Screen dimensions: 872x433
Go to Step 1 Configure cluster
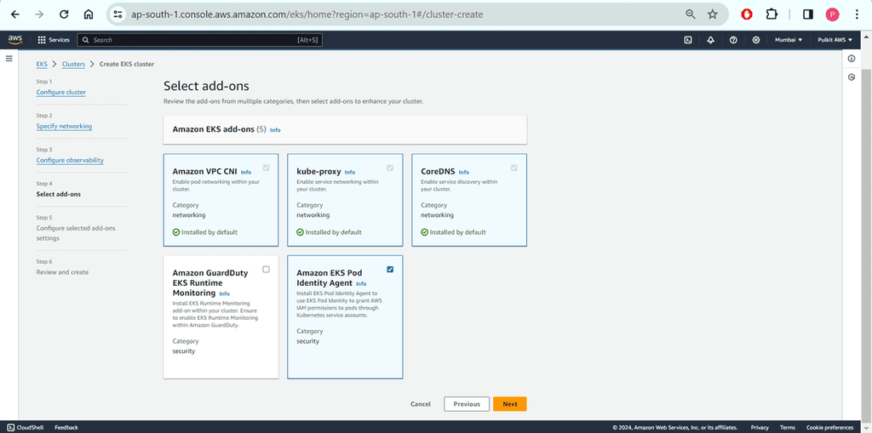(61, 92)
